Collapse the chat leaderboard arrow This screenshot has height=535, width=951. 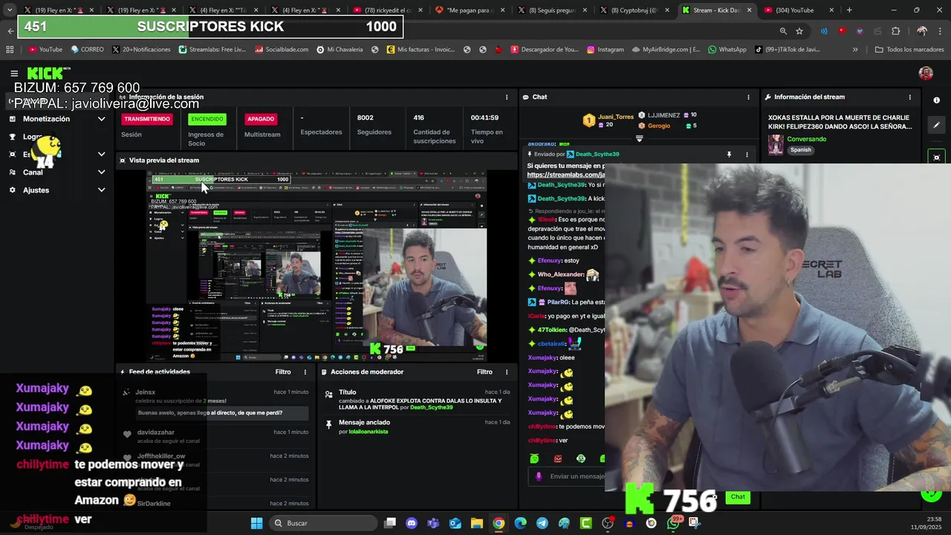640,138
